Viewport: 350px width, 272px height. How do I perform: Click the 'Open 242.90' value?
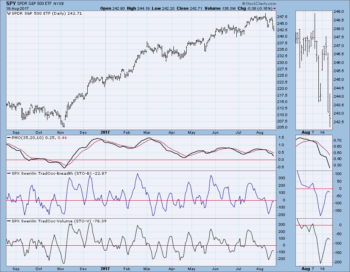click(113, 9)
